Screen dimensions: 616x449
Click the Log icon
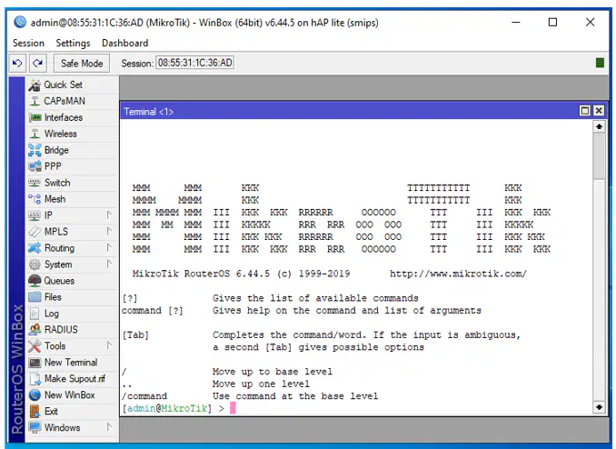(x=35, y=314)
